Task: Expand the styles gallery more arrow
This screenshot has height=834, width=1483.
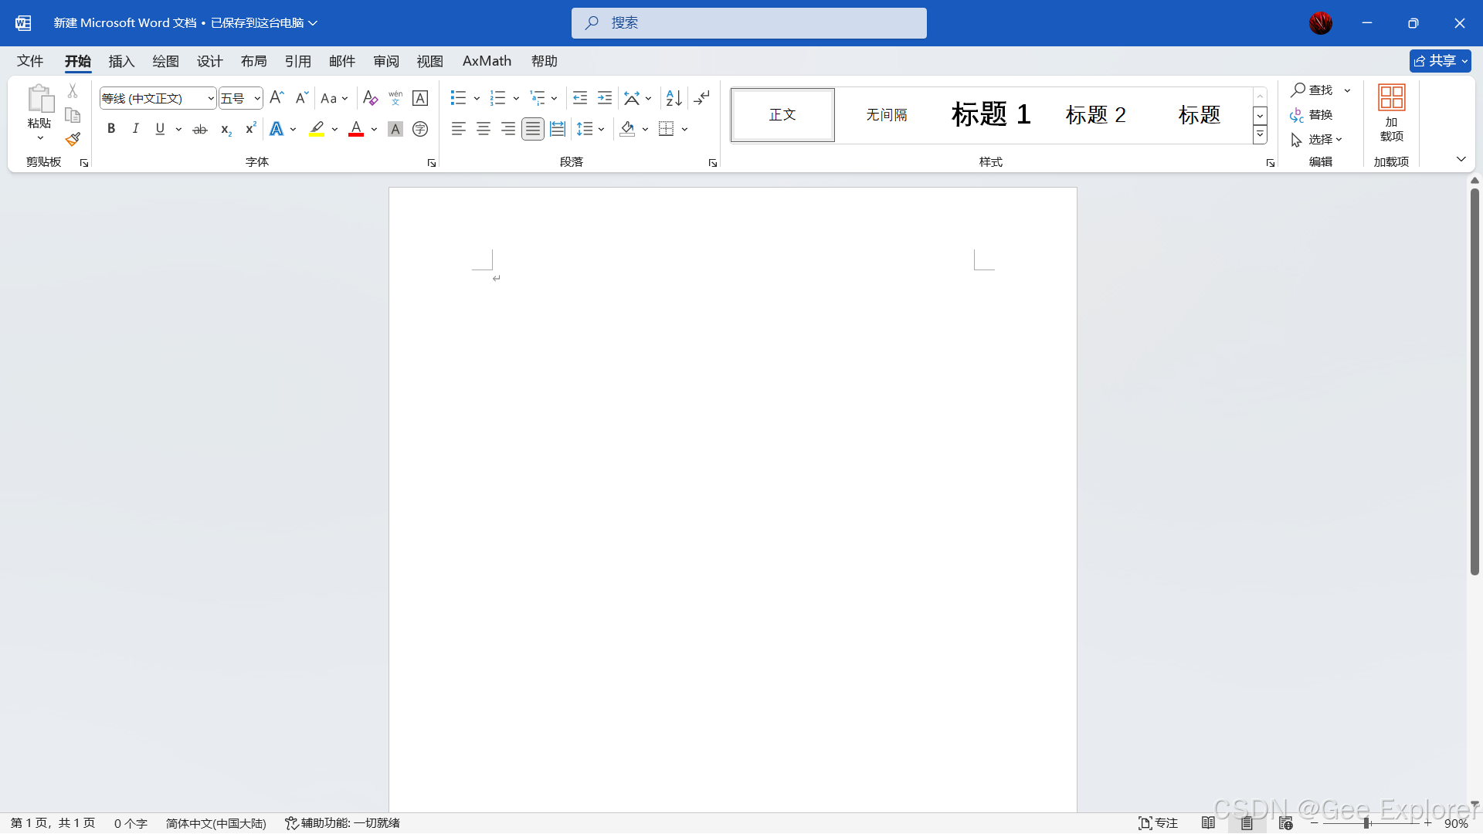Action: tap(1260, 134)
